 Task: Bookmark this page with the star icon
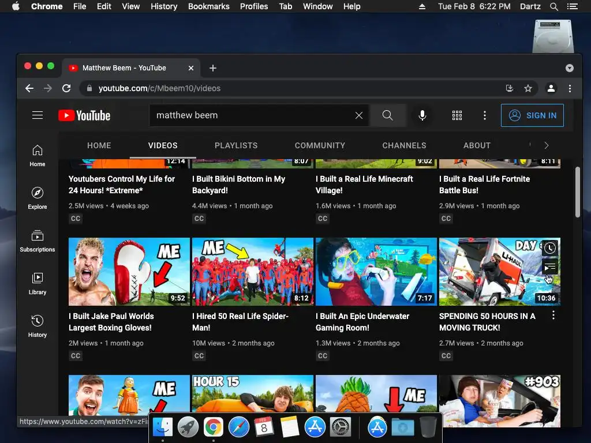coord(528,88)
